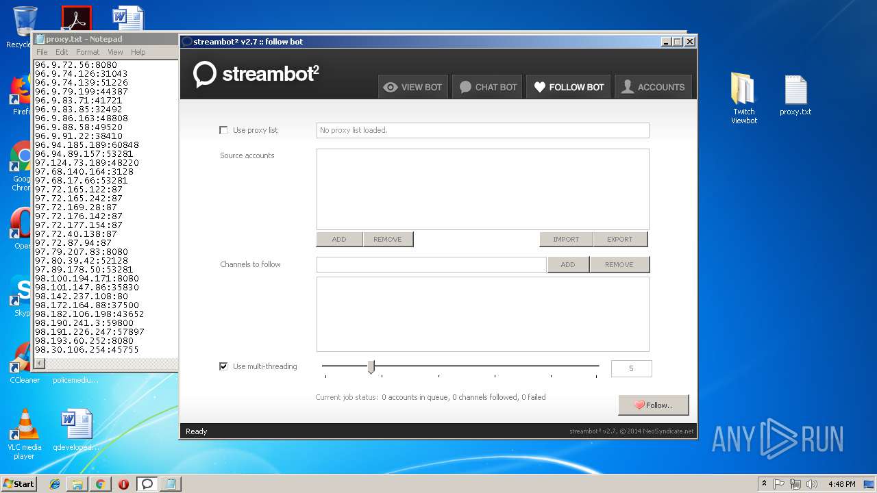Click ADD under Source accounts
The width and height of the screenshot is (877, 493).
[339, 239]
